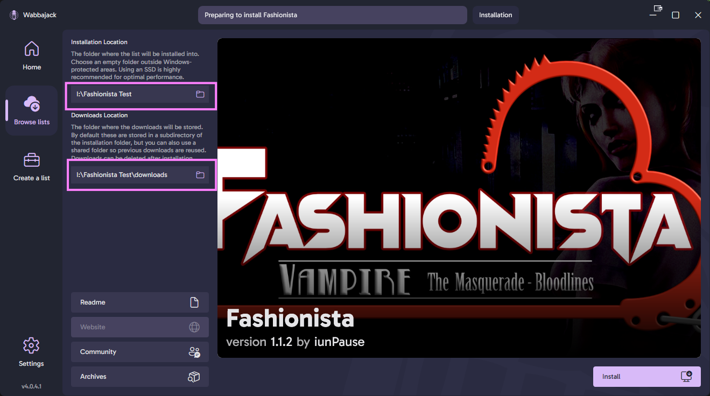
Task: Browse folder icon for Installation Location
Action: coord(200,94)
